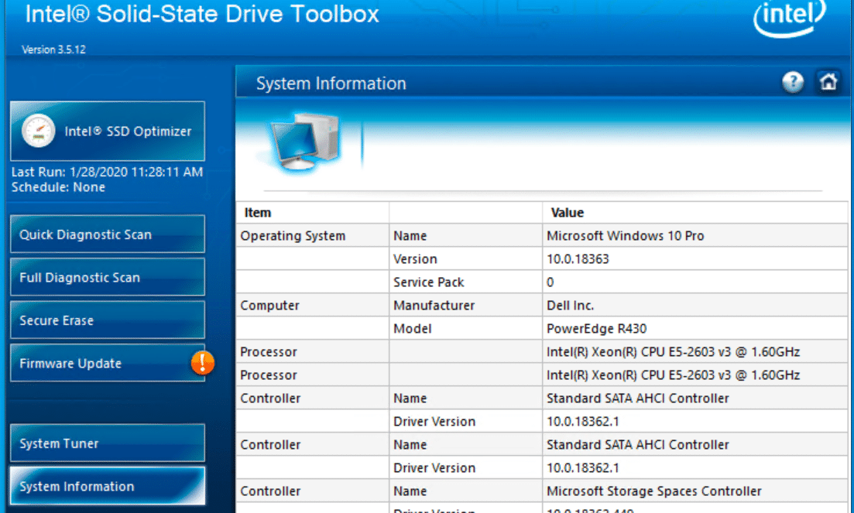Select the Operating System row label

(293, 236)
